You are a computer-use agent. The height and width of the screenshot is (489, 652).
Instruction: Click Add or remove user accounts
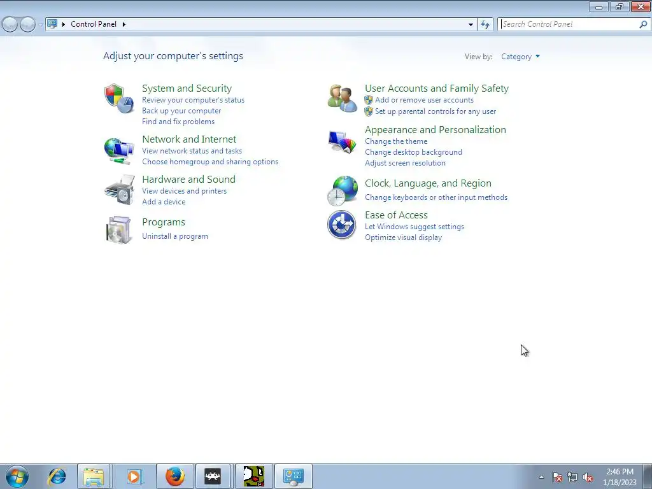tap(424, 100)
